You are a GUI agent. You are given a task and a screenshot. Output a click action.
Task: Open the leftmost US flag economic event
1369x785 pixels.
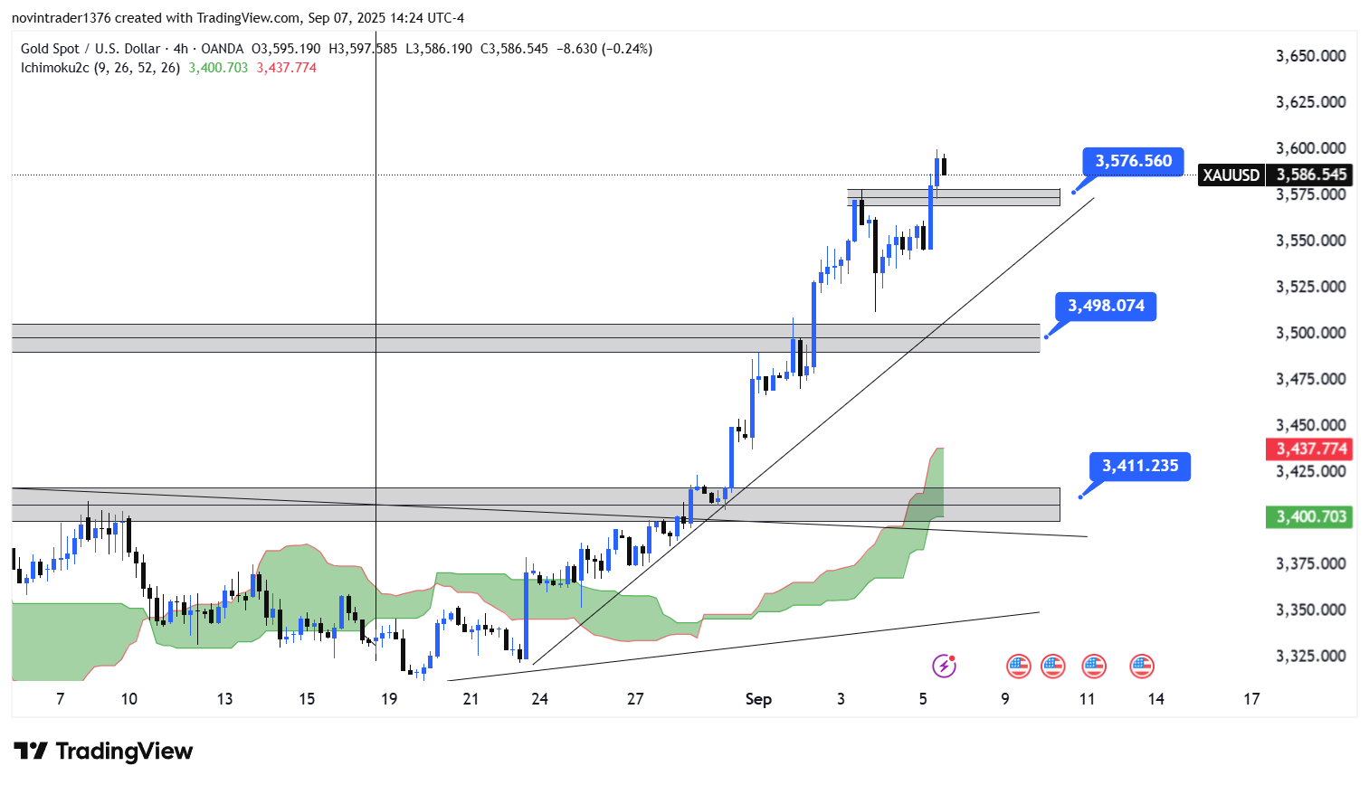point(1018,667)
